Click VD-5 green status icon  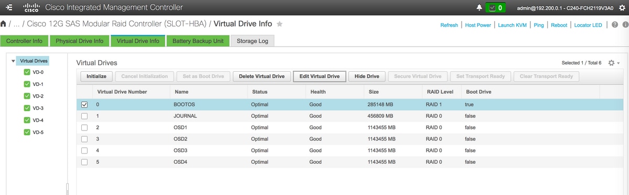[x=27, y=132]
